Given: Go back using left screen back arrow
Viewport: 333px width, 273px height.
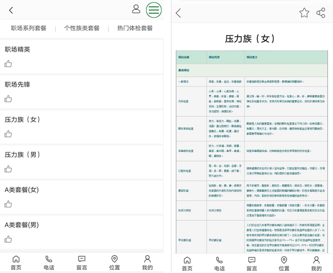Looking at the screenshot, I should coord(11,10).
